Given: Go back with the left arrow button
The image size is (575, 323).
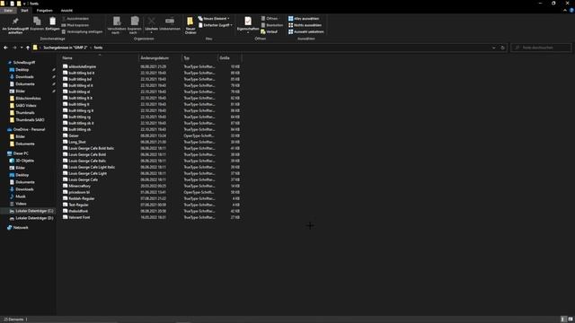Looking at the screenshot, I should pyautogui.click(x=5, y=48).
